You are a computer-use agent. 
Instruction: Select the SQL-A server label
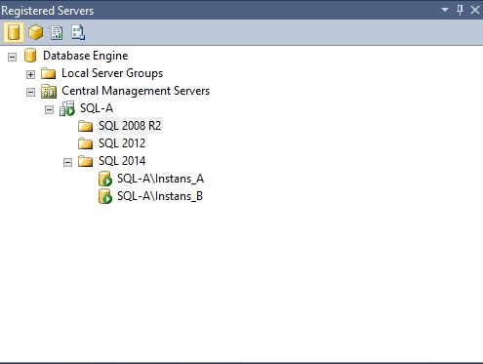[x=97, y=108]
